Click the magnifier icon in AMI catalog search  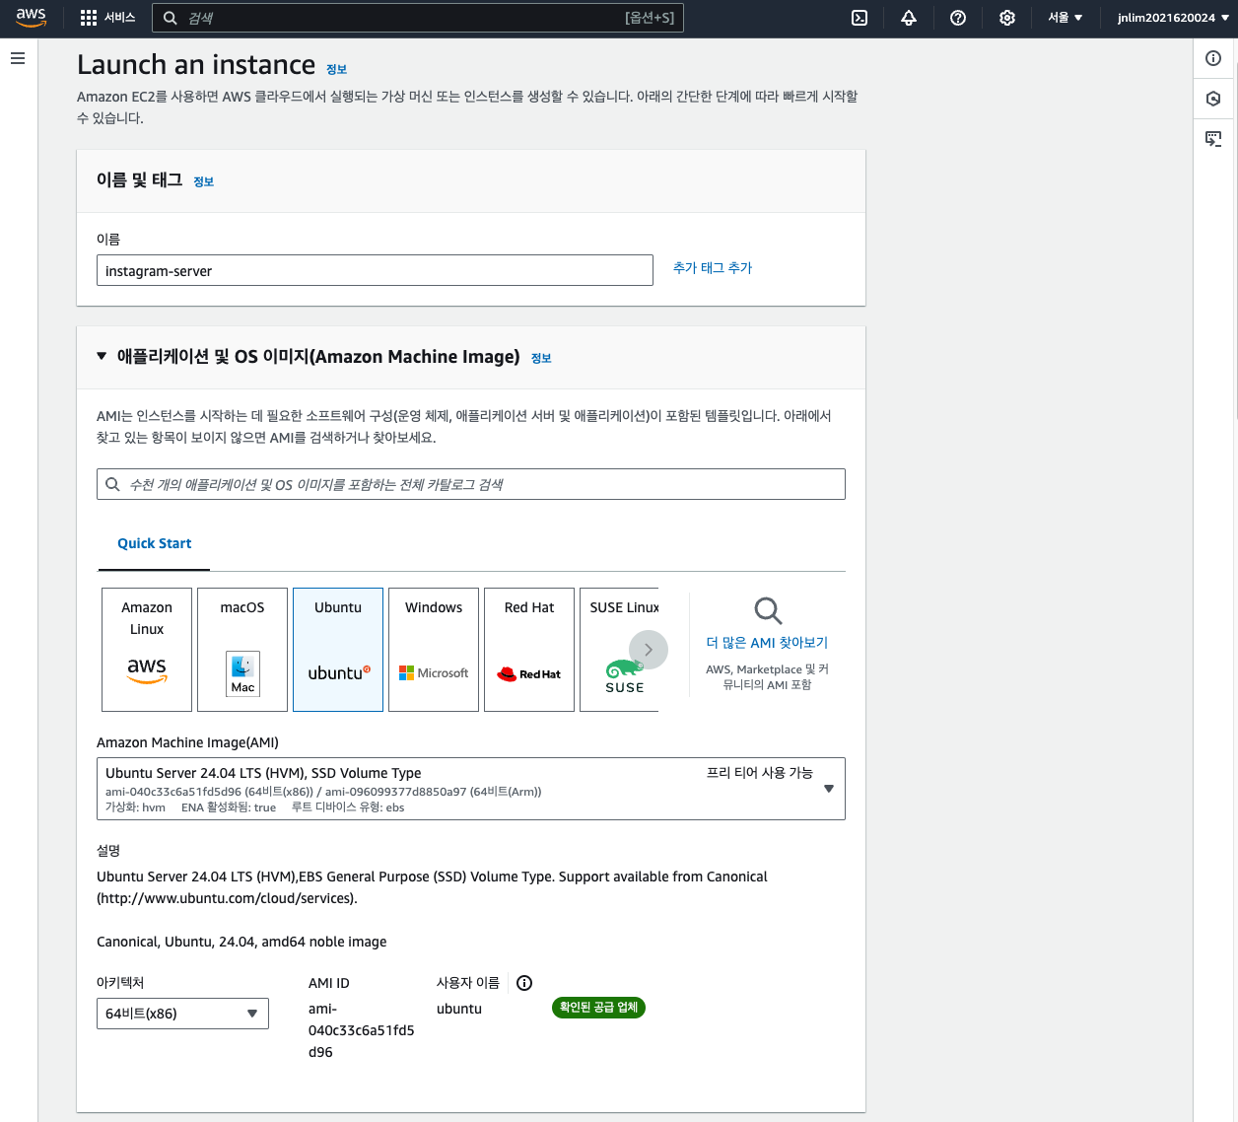[x=113, y=484]
